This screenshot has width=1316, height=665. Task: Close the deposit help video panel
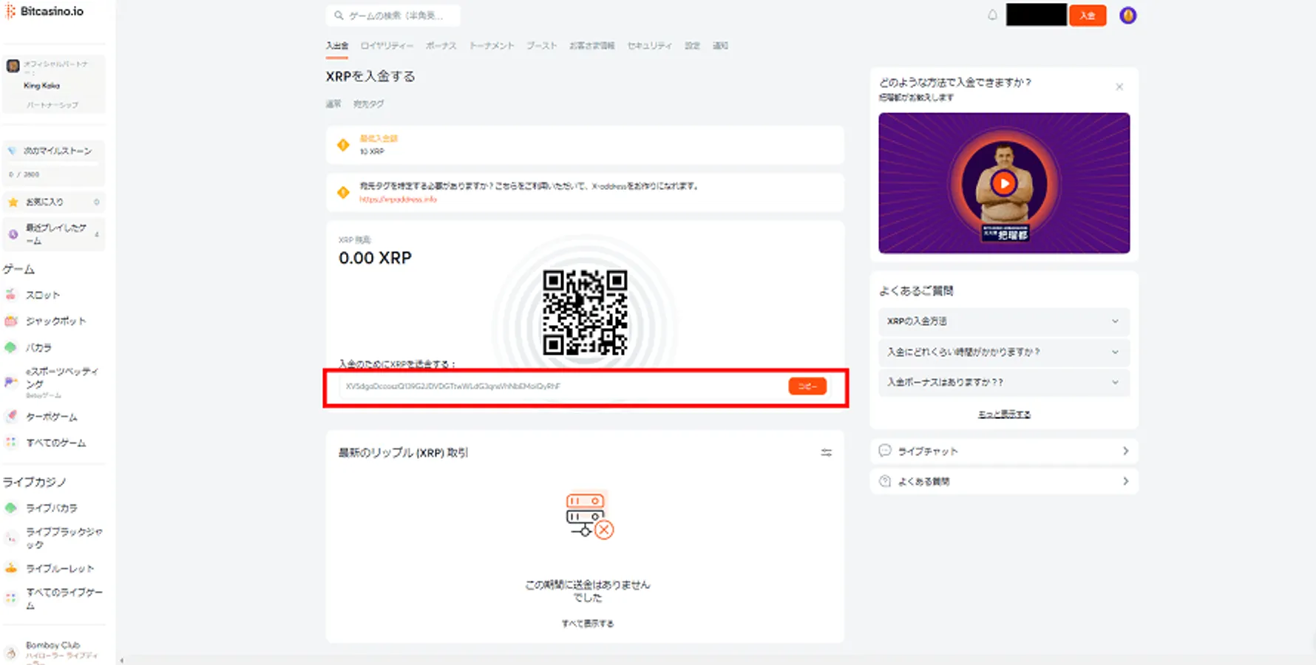[1119, 86]
